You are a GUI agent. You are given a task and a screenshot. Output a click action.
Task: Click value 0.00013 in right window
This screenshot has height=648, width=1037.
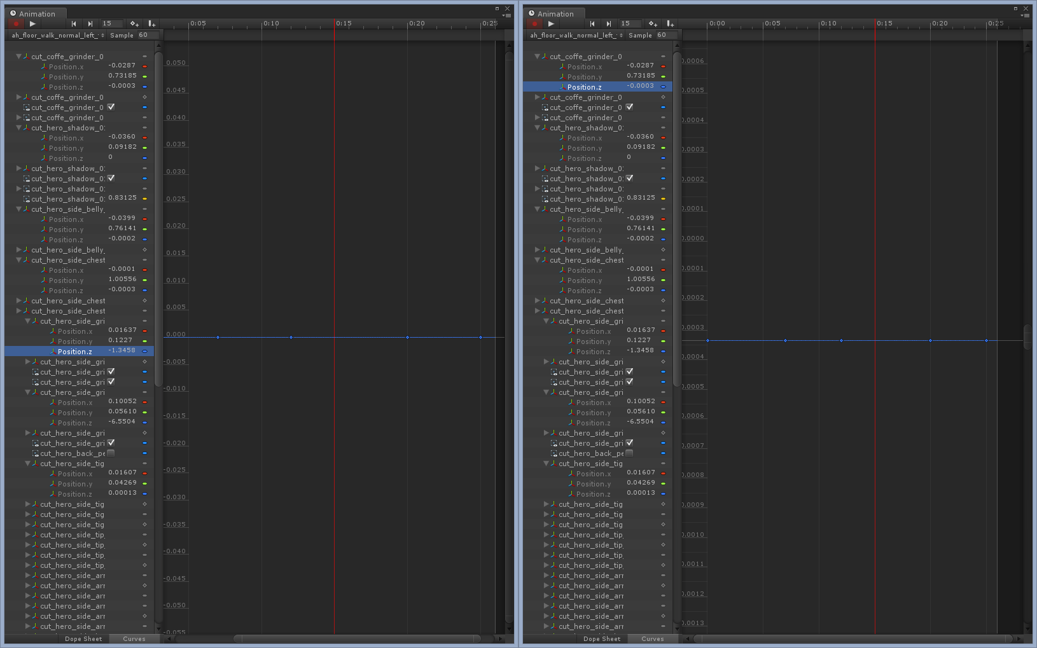(x=641, y=493)
